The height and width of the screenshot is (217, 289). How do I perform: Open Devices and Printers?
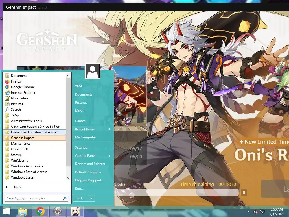point(90,164)
